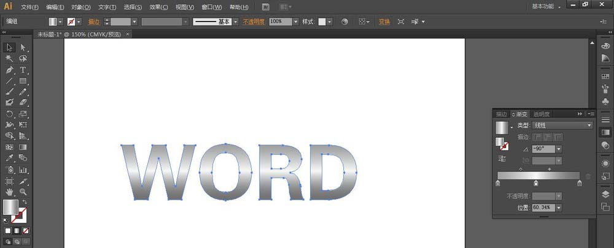Click the 描边 link in control bar

tap(94, 22)
